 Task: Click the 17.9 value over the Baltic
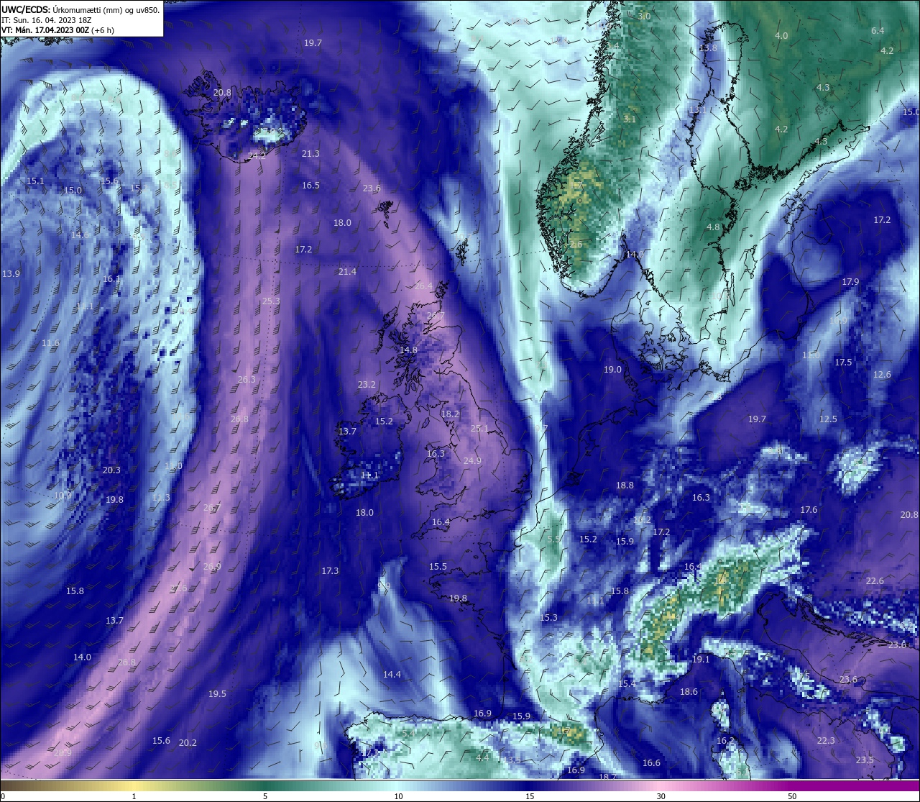[x=850, y=282]
